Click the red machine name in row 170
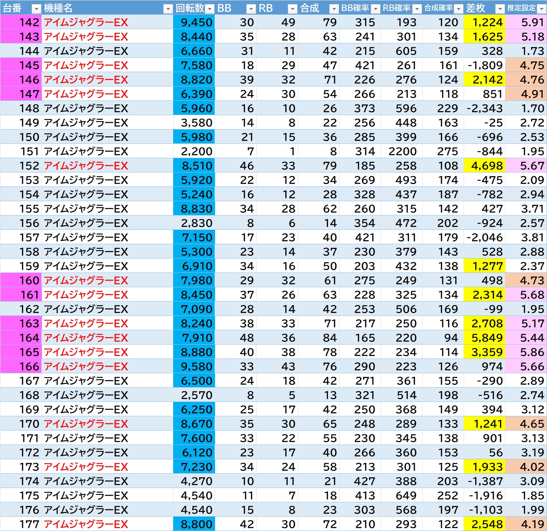Image resolution: width=547 pixels, height=531 pixels. point(86,424)
